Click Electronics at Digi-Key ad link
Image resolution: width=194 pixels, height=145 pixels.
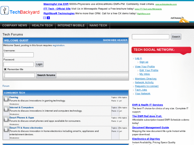146,139
